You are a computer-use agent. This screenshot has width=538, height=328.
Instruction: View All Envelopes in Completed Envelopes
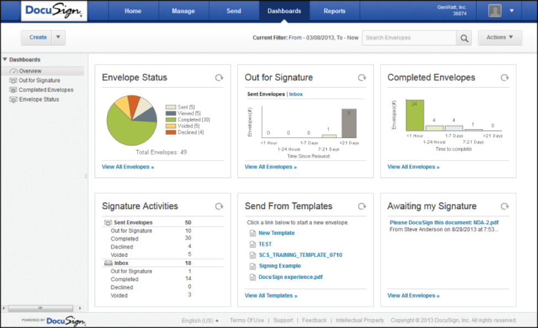click(413, 167)
